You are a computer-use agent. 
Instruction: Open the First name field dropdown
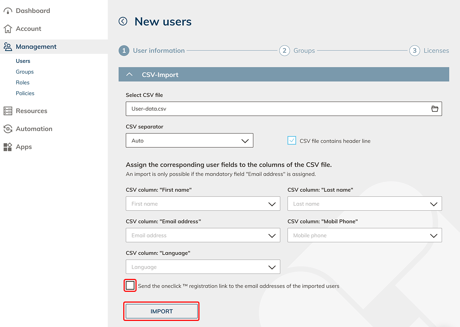tap(203, 204)
